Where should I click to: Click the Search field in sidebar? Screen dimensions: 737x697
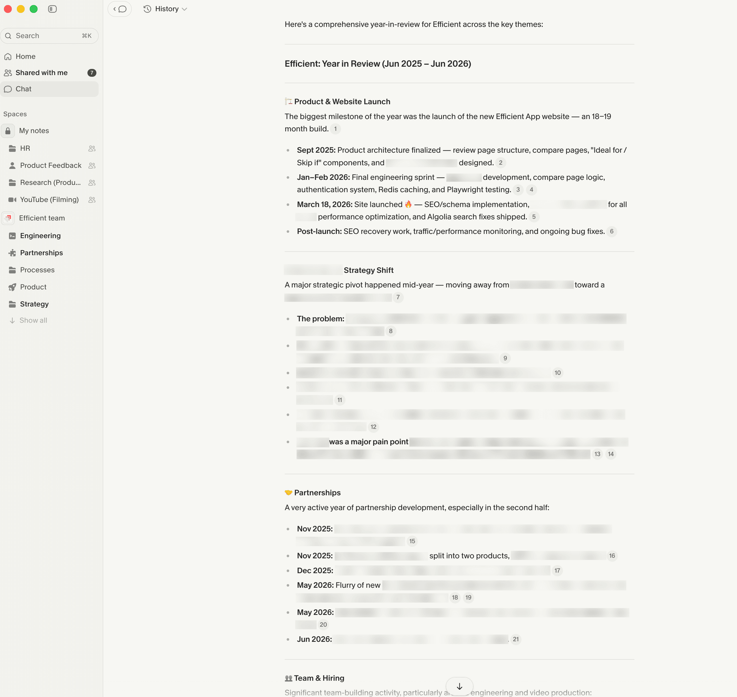tap(49, 36)
